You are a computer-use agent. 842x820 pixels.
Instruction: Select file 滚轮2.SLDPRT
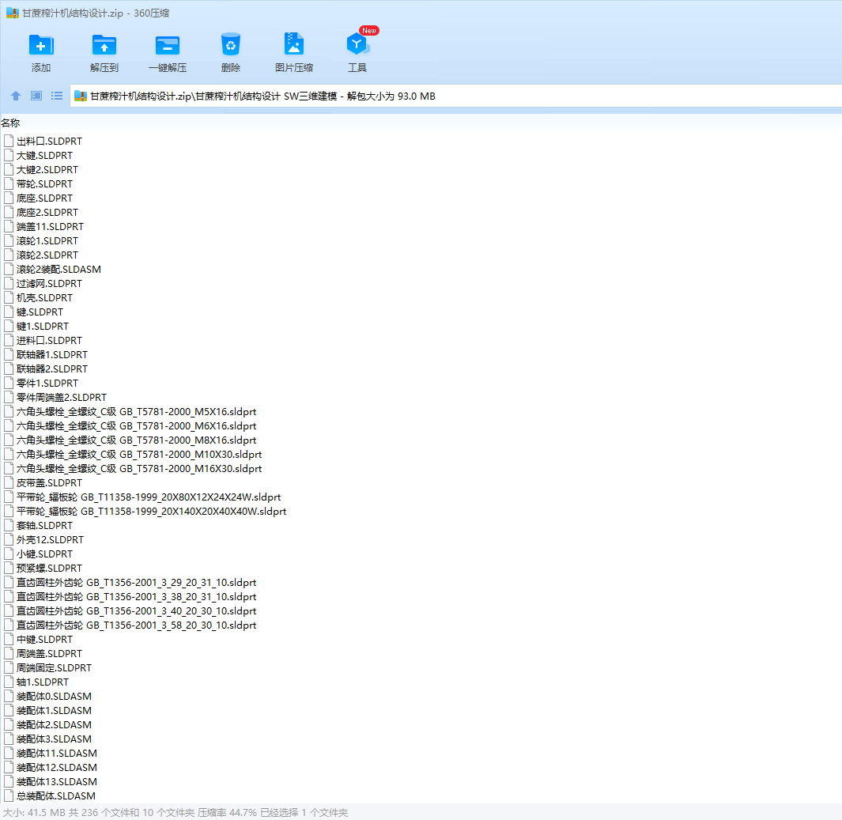coord(47,255)
